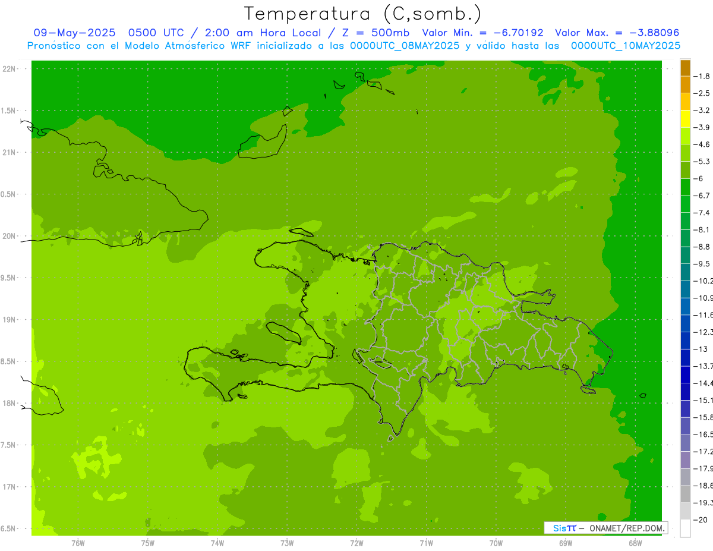Click the title 'Temperatura (C,somb.)'
The width and height of the screenshot is (713, 551).
(363, 14)
